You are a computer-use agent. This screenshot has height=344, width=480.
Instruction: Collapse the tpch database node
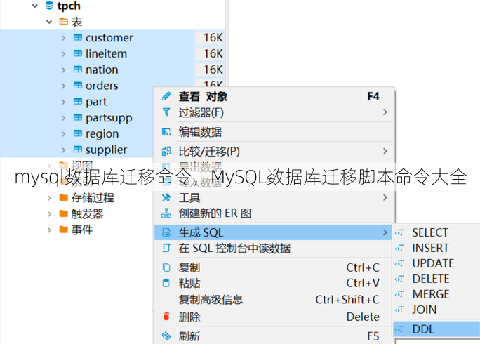[x=35, y=6]
